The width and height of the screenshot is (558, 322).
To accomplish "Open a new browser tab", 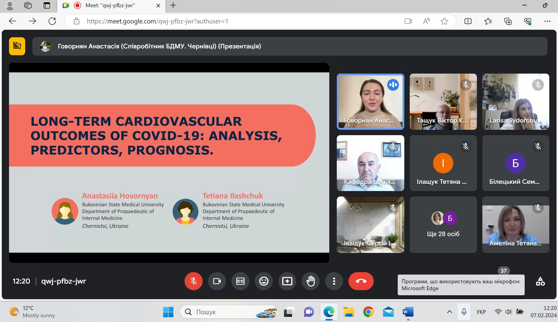I will coord(173,5).
